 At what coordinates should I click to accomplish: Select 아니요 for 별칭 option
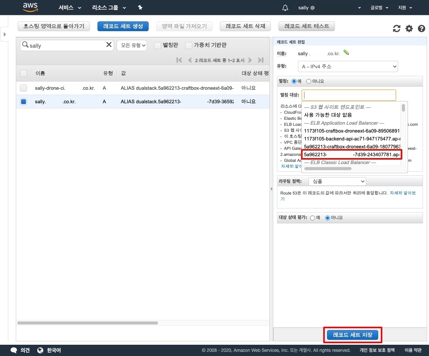pos(309,81)
